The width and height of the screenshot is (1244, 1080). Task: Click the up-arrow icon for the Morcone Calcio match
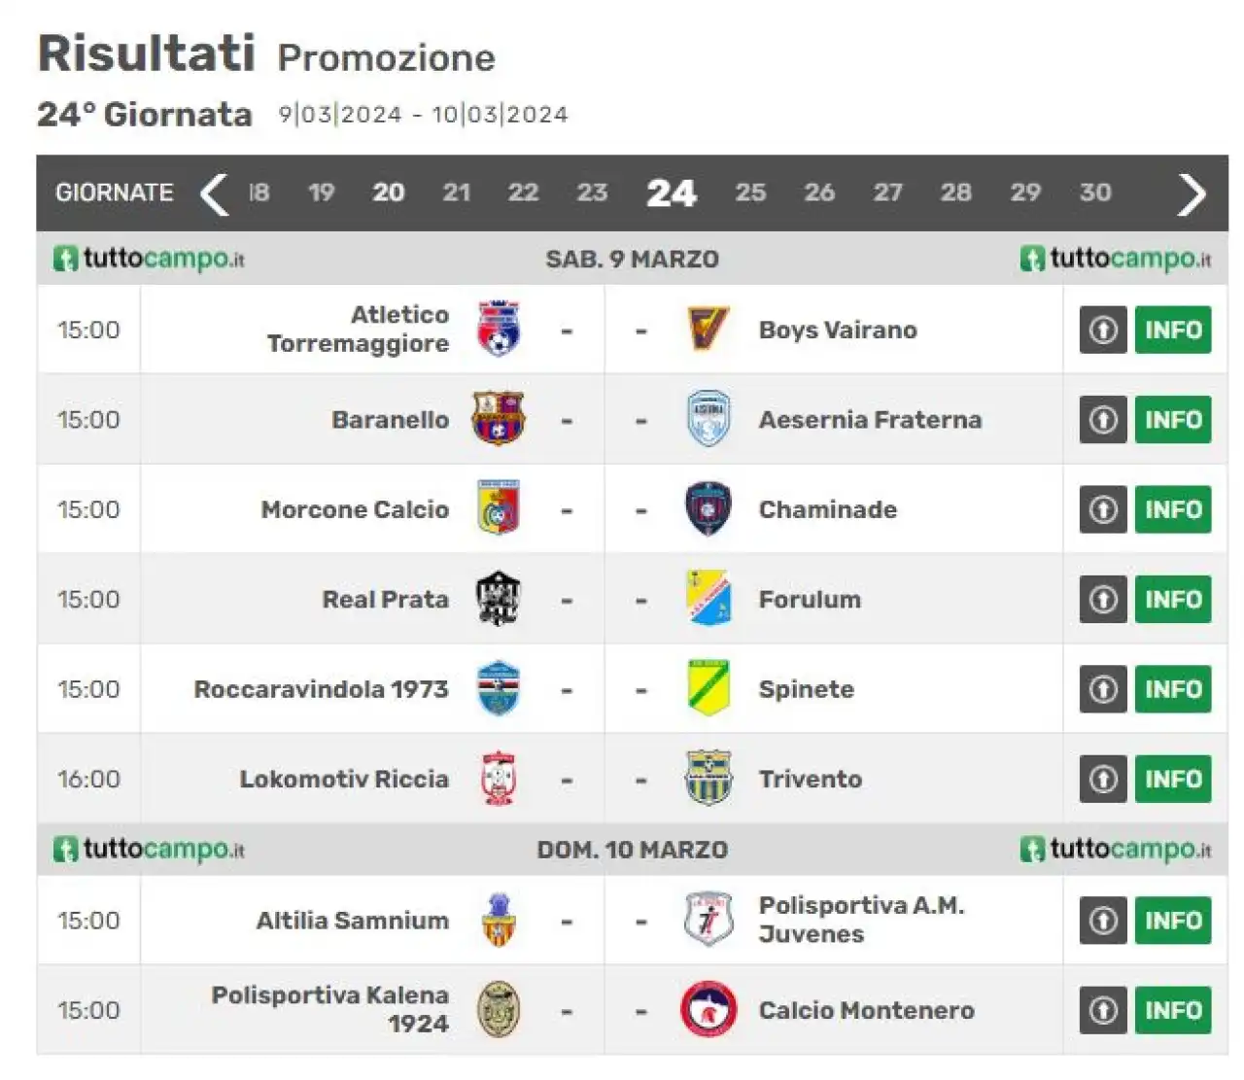[x=1103, y=509]
